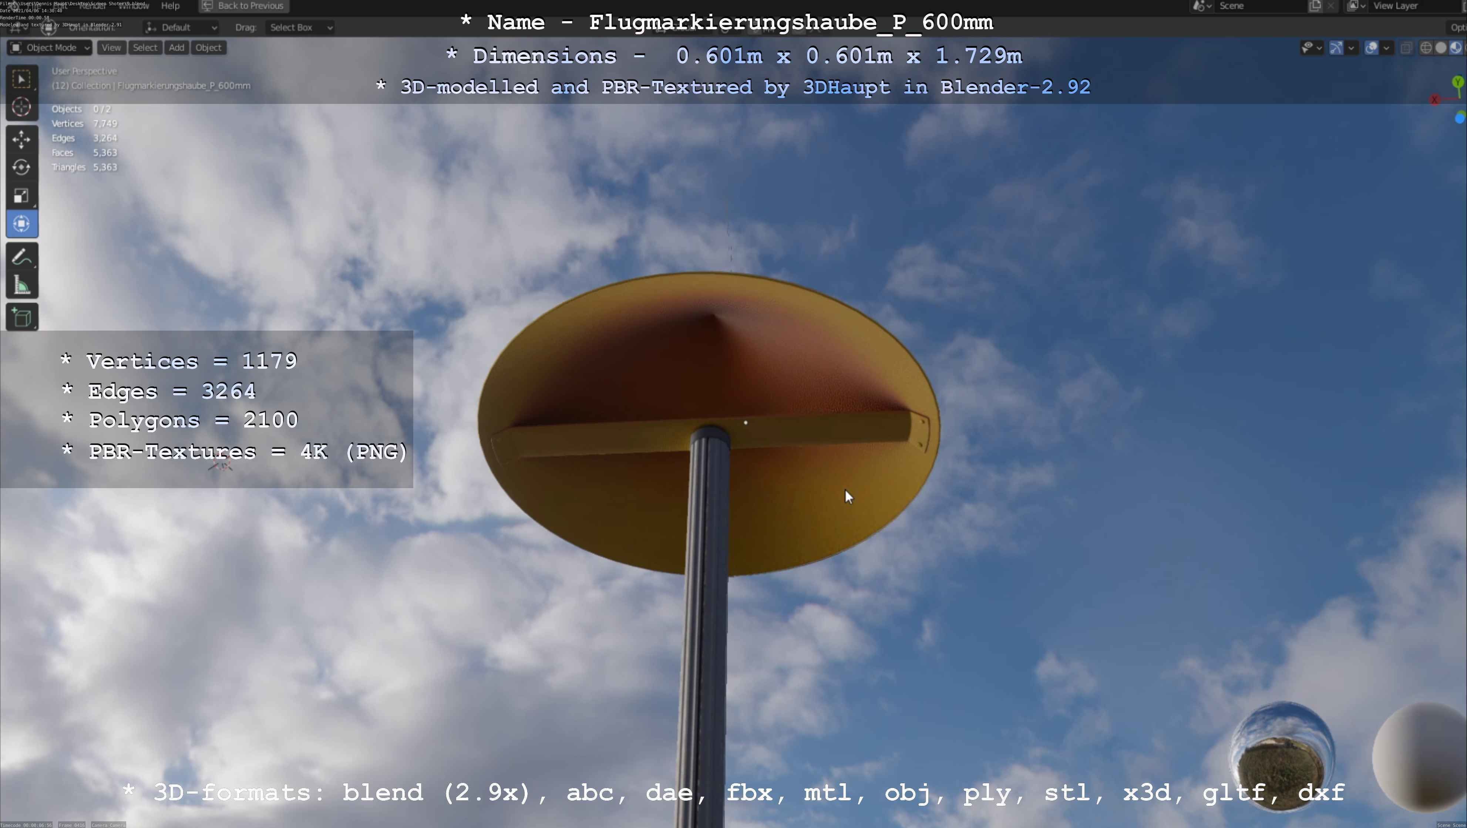This screenshot has height=828, width=1467.
Task: Switch to material preview shading
Action: [x=1456, y=48]
